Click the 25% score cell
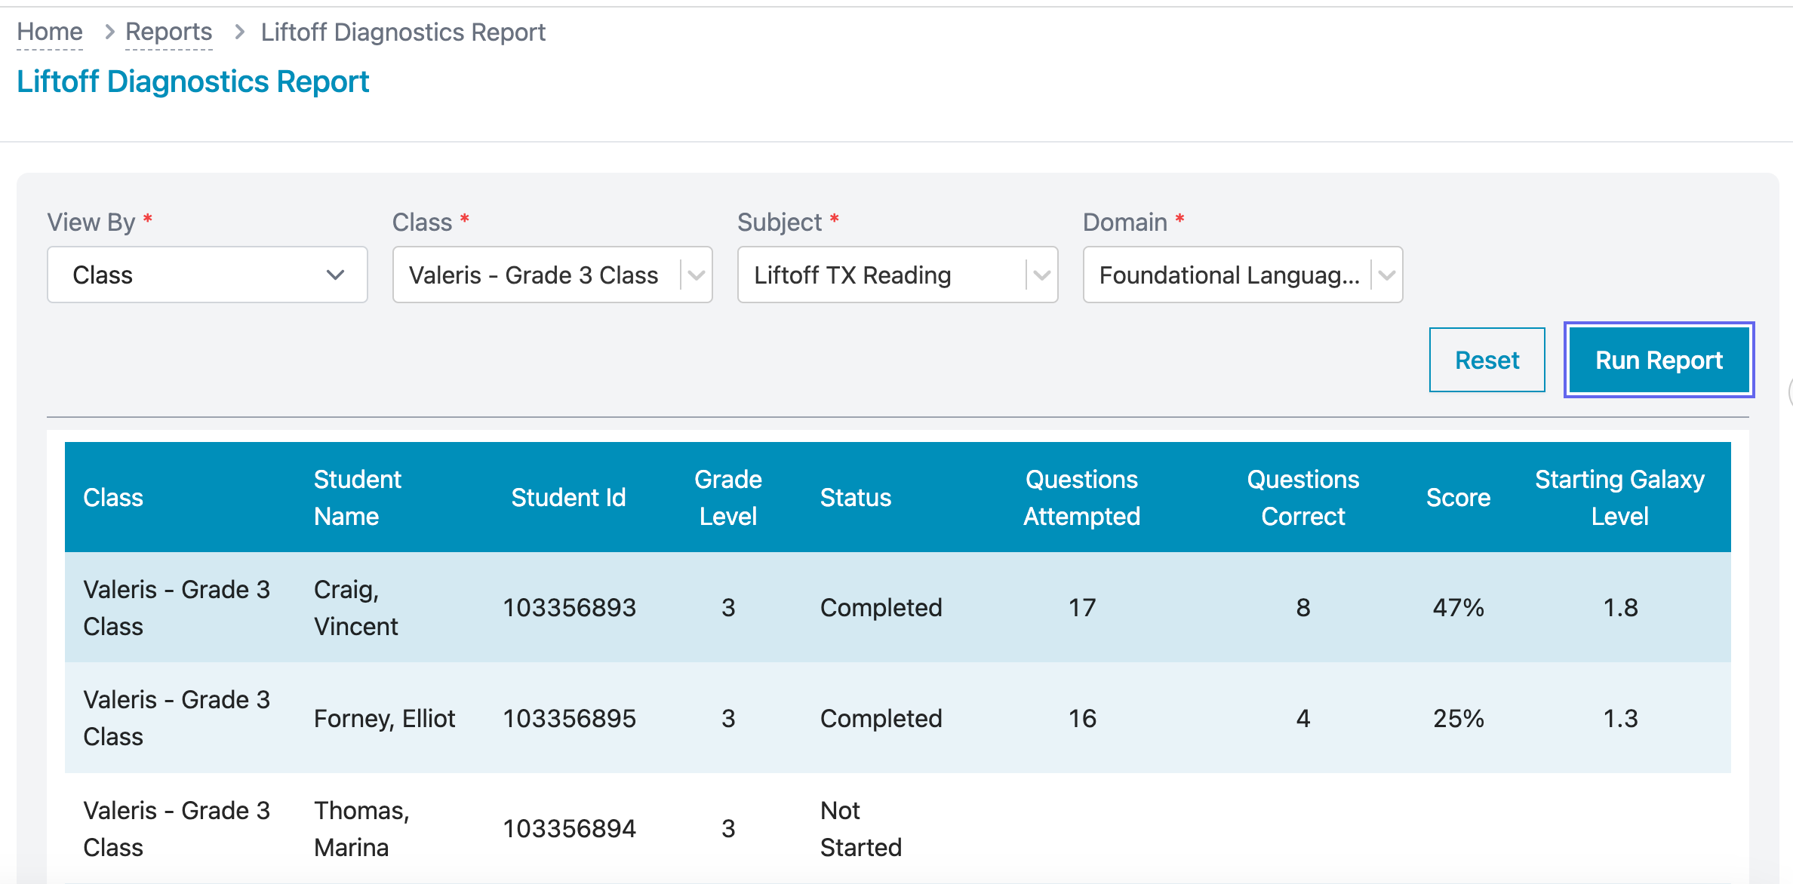Screen dimensions: 1793x884 tap(1458, 718)
